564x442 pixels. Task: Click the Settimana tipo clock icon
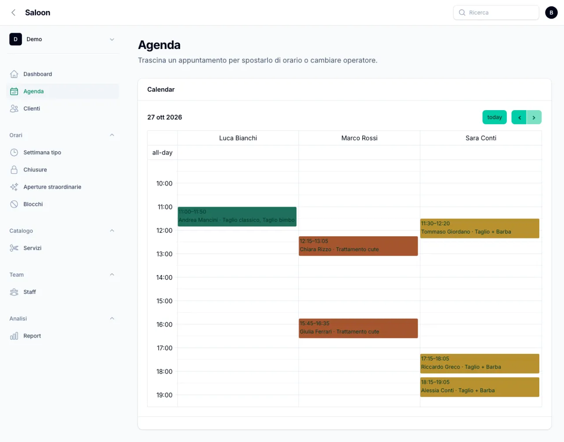[14, 152]
